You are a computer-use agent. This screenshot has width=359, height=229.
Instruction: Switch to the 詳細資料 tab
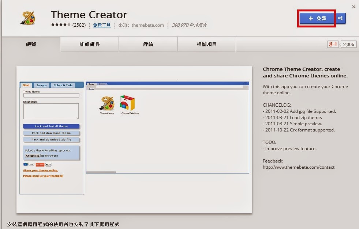(90, 44)
